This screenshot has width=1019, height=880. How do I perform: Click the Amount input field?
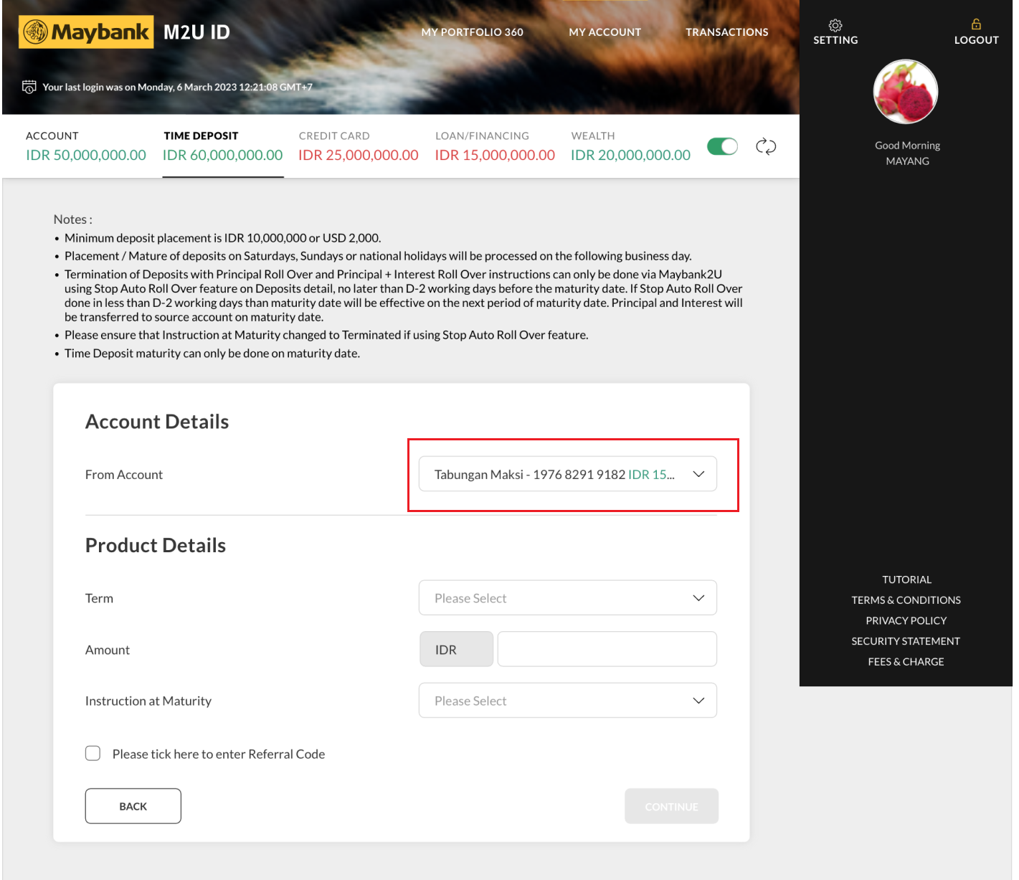[607, 649]
